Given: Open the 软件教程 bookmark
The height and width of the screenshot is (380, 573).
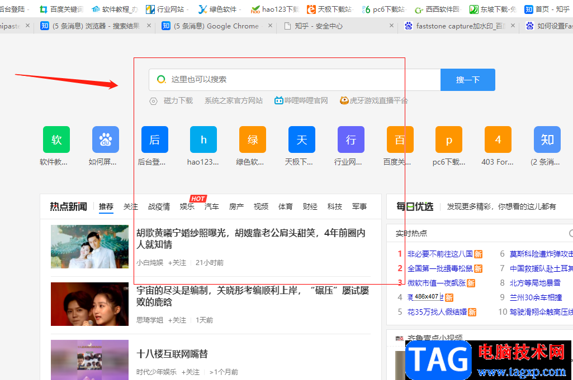Looking at the screenshot, I should [x=115, y=9].
